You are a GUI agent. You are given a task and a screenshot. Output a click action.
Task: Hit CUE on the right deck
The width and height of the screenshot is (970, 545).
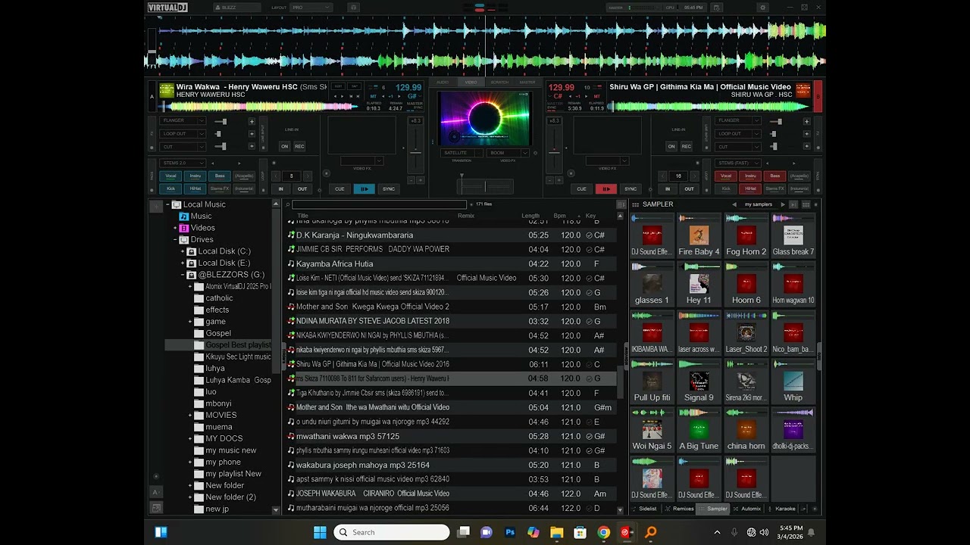581,188
